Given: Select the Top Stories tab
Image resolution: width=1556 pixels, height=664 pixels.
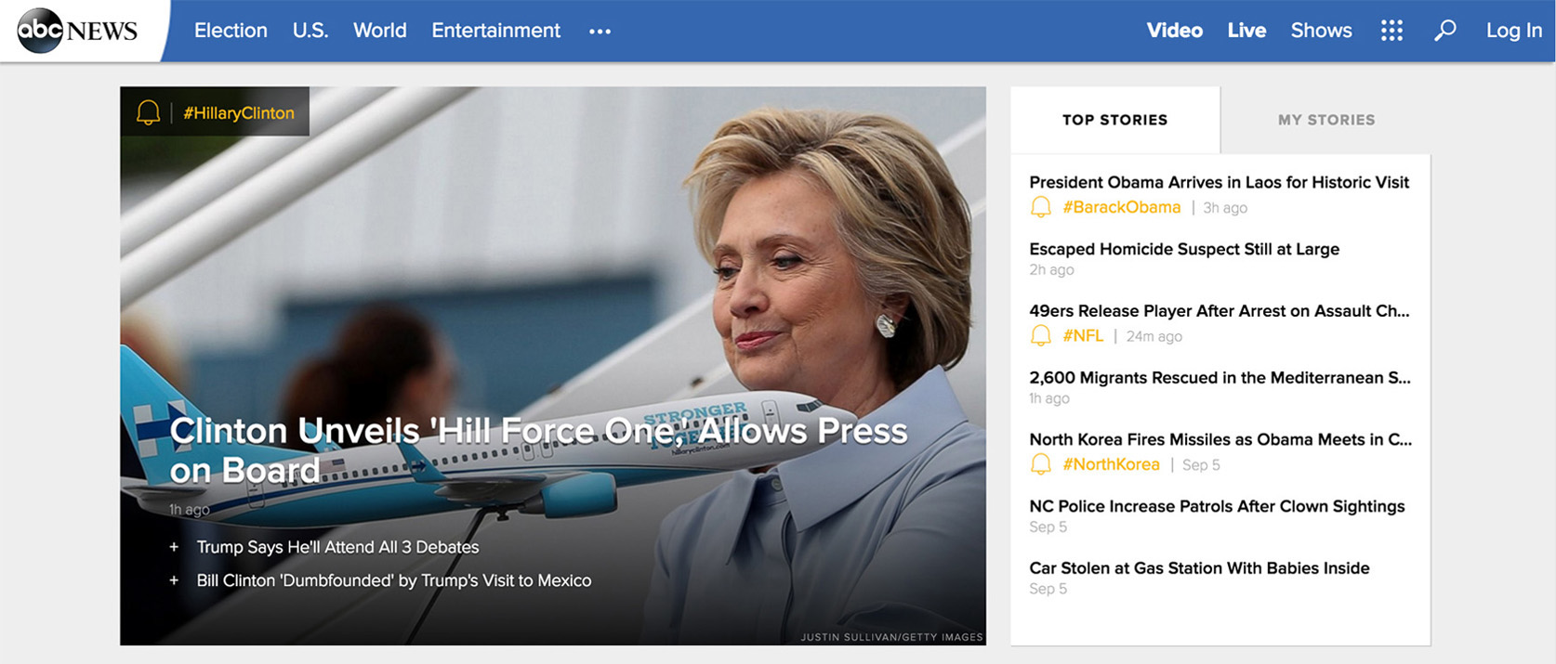Looking at the screenshot, I should [x=1114, y=120].
